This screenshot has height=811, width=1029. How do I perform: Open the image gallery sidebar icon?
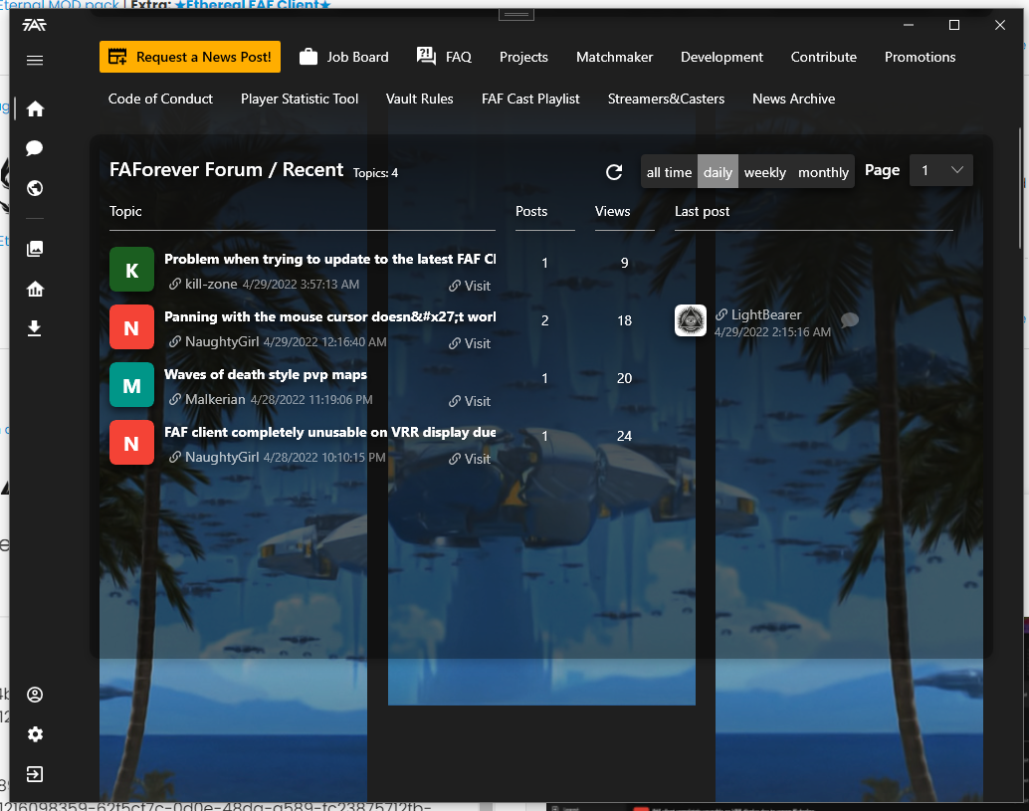point(35,249)
